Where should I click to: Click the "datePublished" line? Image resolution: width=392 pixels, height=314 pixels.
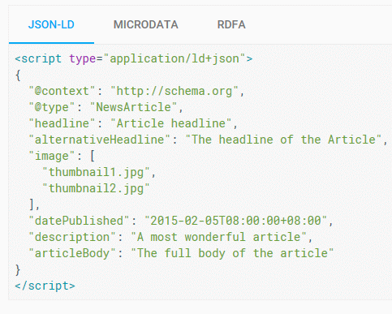(x=181, y=221)
